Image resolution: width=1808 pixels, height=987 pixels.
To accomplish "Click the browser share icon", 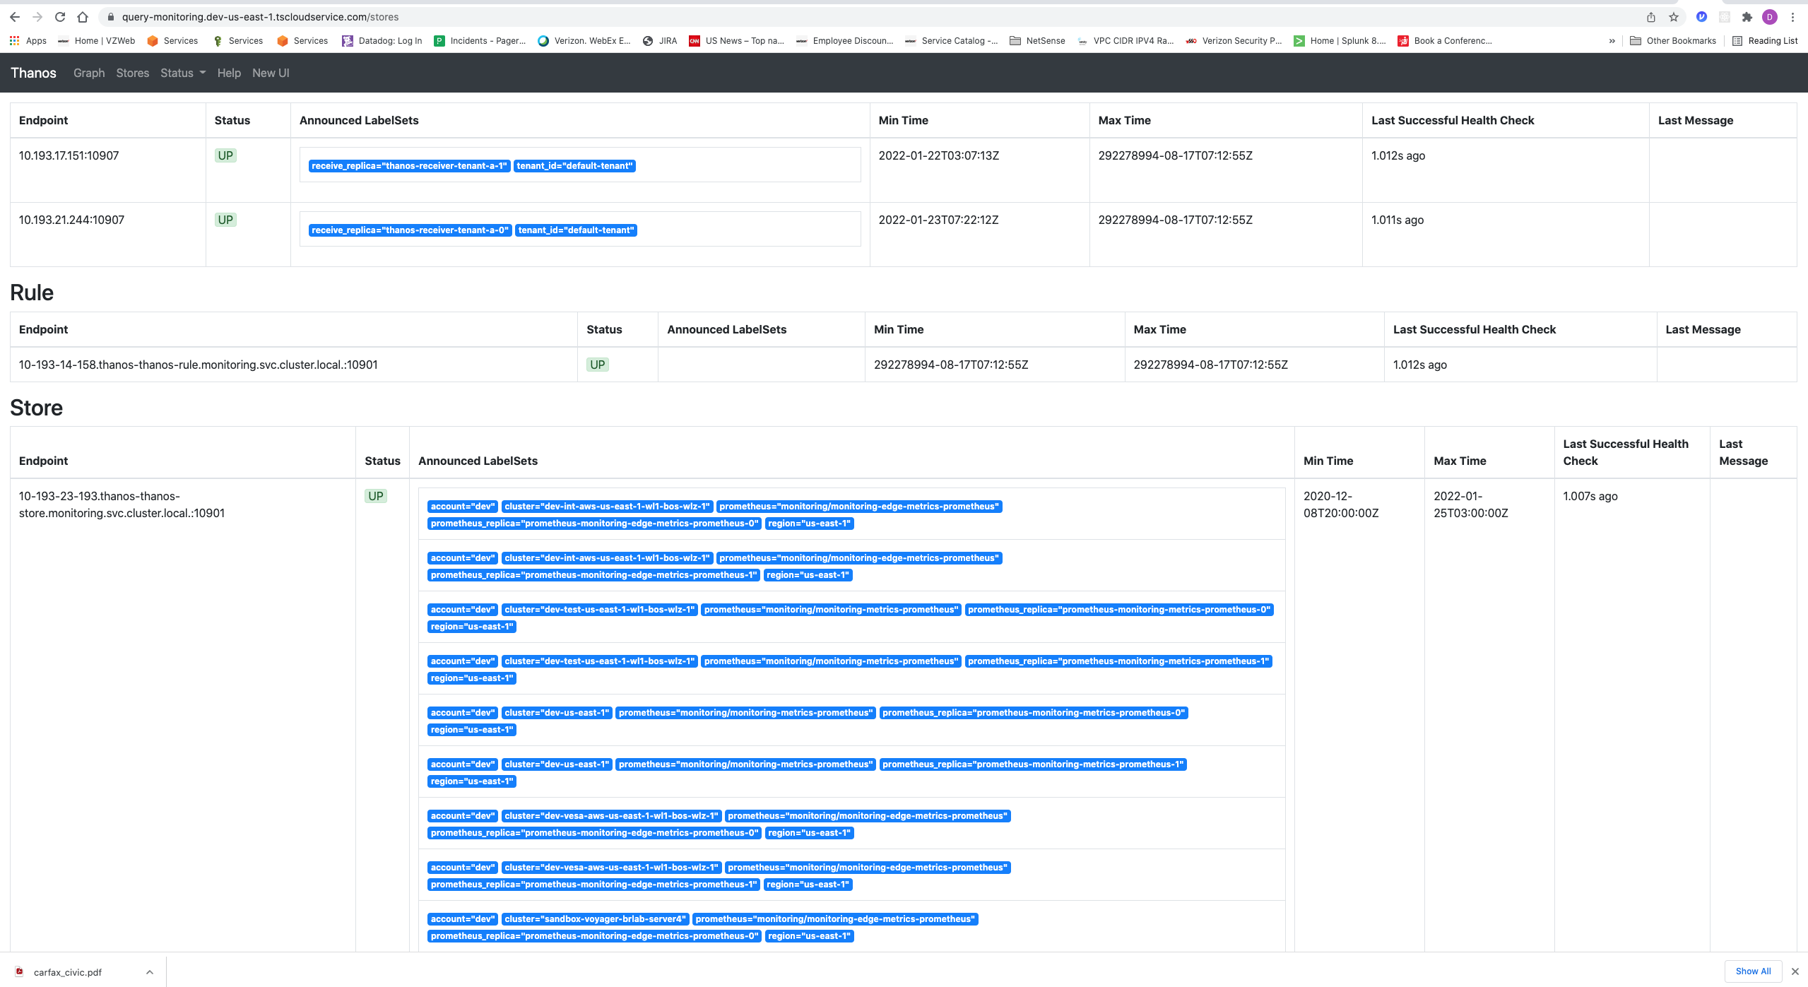I will click(x=1650, y=16).
